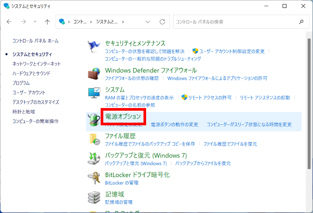Click the shield icon beside ユーザー アカウント制御設定の変更
Image resolution: width=313 pixels, height=213 pixels.
(x=195, y=51)
